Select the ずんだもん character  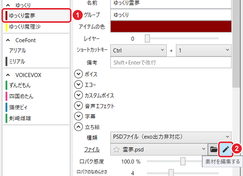pyautogui.click(x=36, y=85)
